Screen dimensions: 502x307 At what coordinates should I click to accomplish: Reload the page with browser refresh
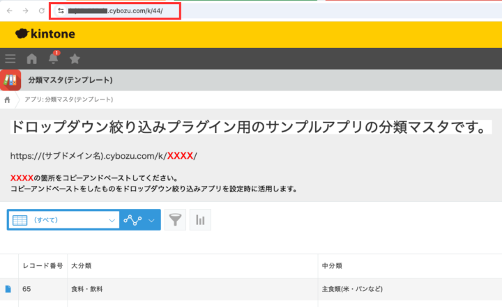point(42,11)
